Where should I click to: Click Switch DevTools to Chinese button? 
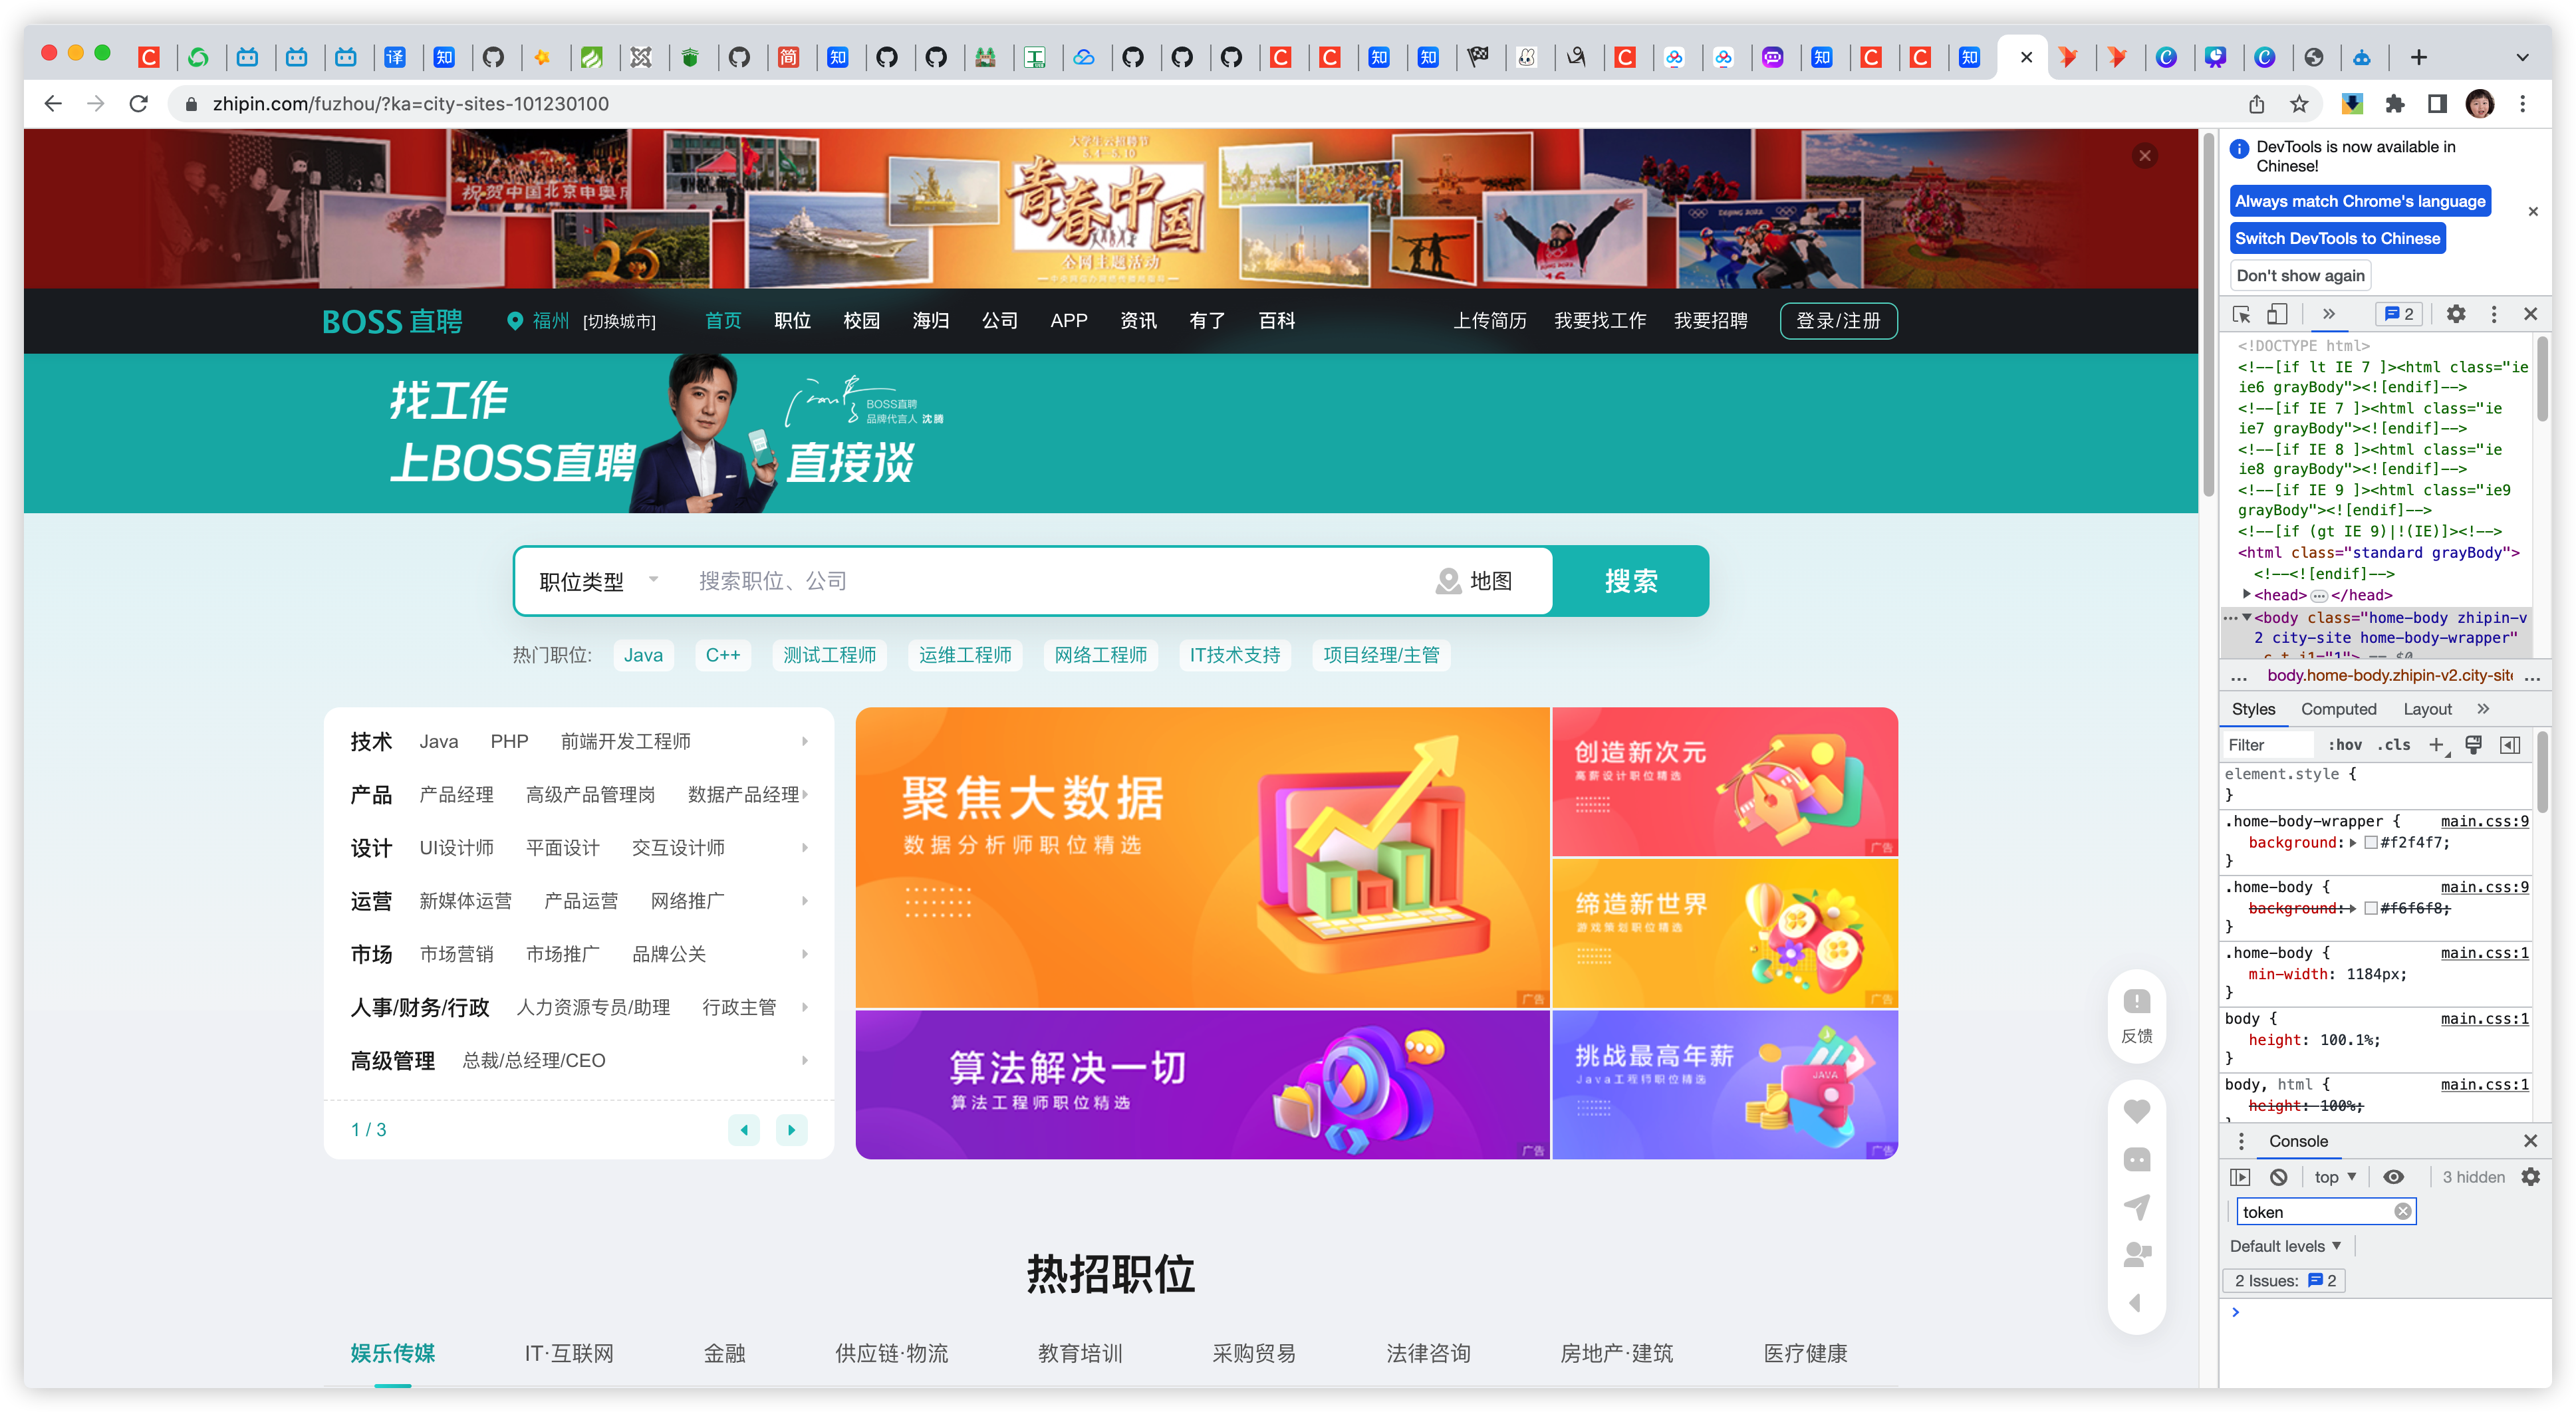[x=2337, y=238]
